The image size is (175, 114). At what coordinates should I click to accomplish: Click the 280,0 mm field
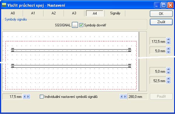coord(137,96)
